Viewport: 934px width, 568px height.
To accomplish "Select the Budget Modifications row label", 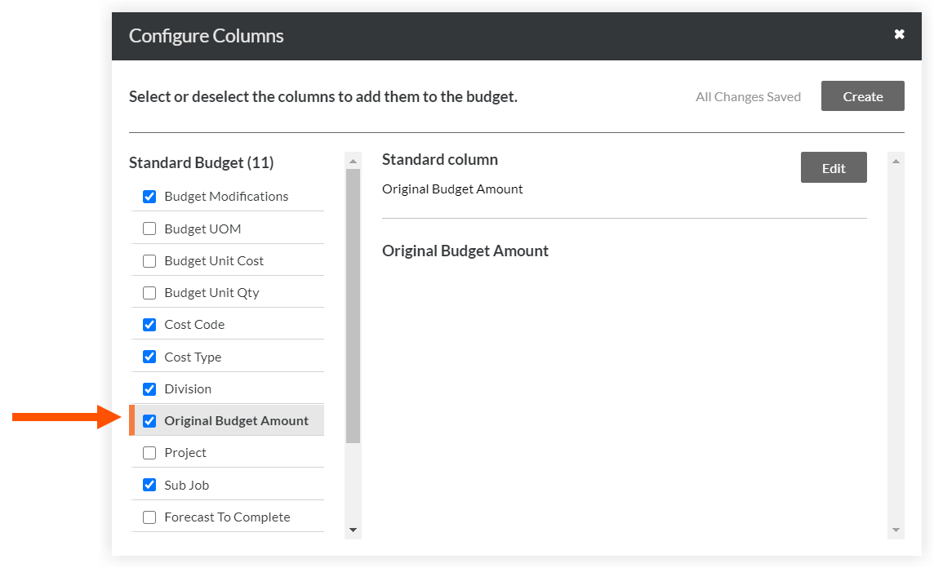I will (226, 197).
